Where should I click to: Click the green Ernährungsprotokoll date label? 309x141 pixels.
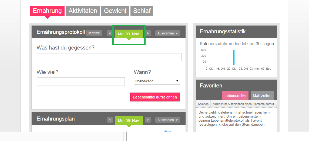[129, 34]
